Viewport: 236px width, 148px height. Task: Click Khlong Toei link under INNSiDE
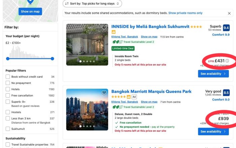tap(125, 37)
